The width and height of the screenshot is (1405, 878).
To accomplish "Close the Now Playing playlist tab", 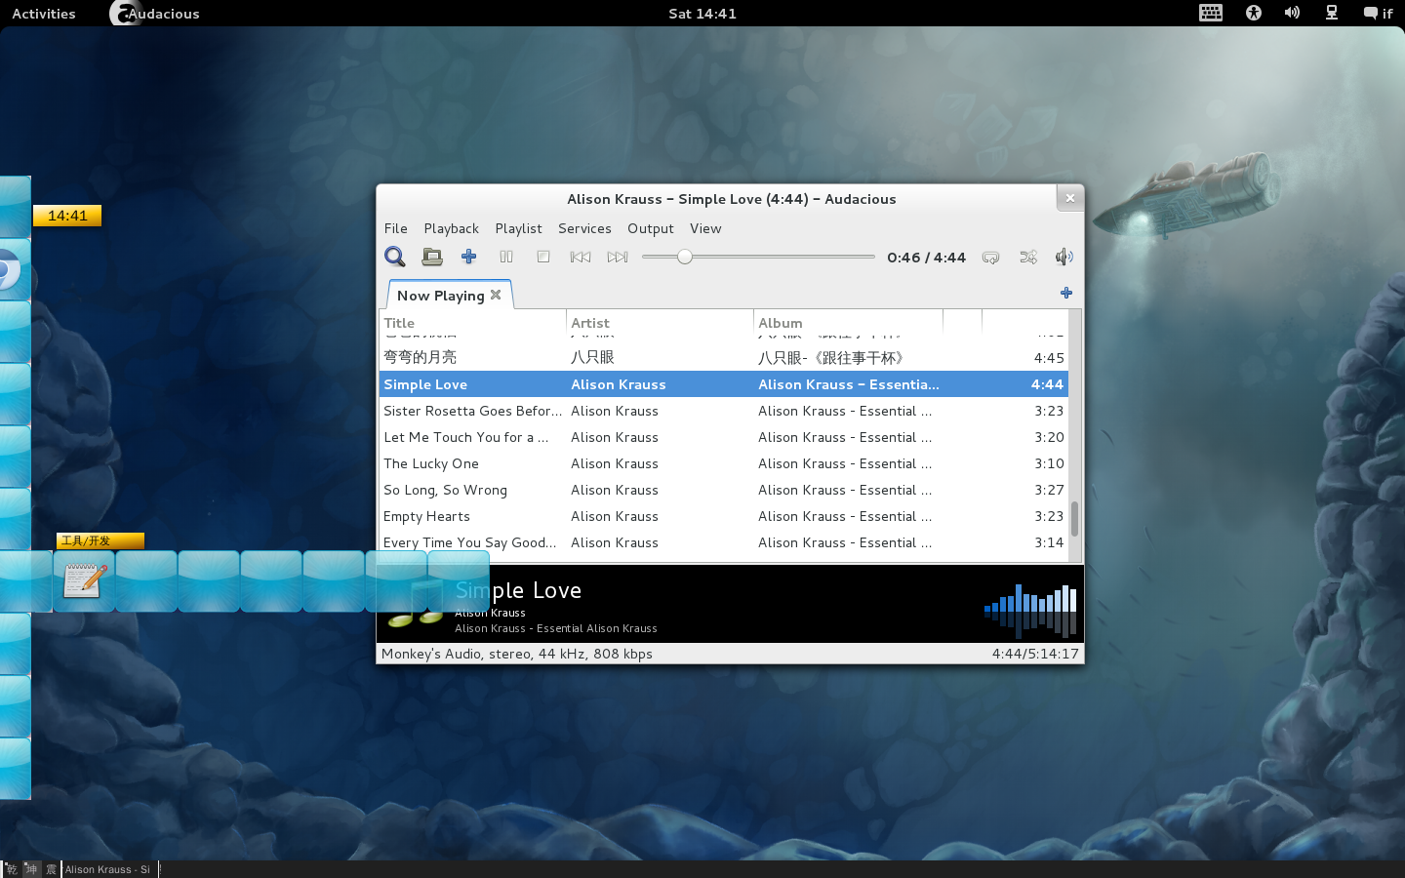I will [x=496, y=295].
